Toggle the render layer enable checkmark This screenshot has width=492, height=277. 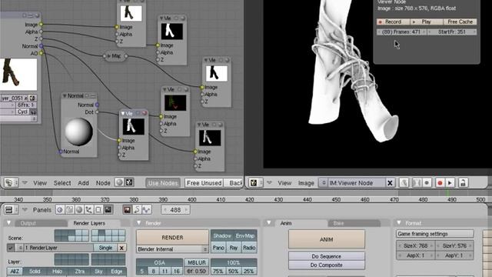(x=11, y=248)
